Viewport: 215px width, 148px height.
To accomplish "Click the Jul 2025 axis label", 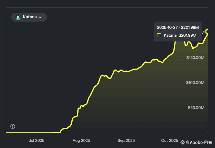I will (36, 140).
